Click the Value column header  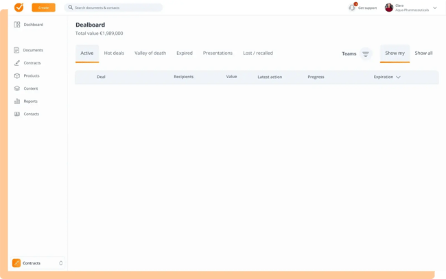click(231, 77)
